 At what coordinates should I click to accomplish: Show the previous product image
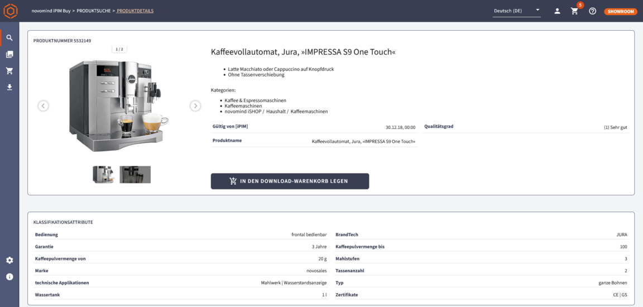44,105
